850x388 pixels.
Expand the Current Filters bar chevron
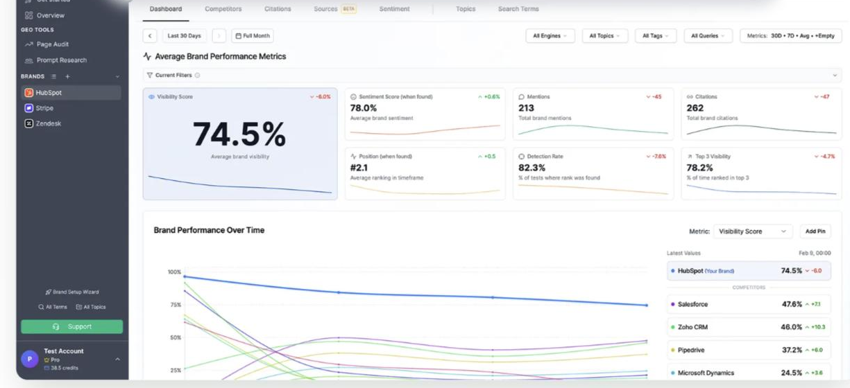pyautogui.click(x=835, y=76)
